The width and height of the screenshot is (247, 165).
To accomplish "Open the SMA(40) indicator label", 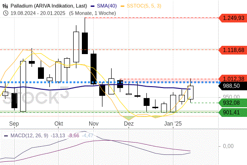I will tap(107, 6).
